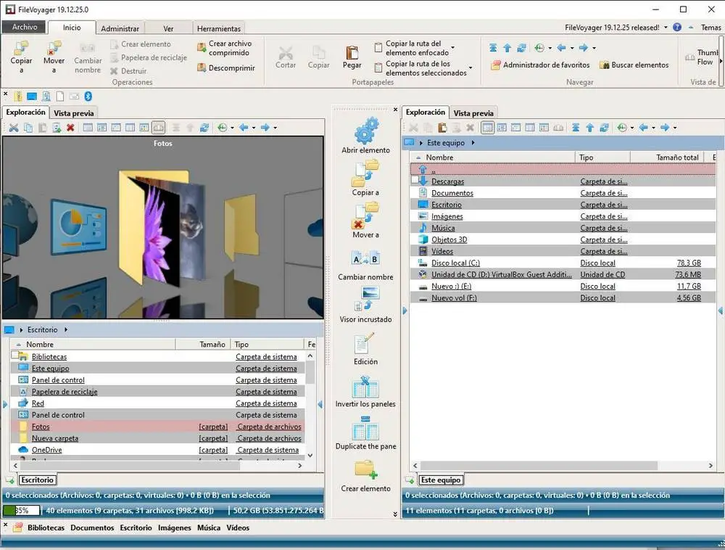
Task: Open the Papelera de reciclaje entry
Action: tap(65, 391)
